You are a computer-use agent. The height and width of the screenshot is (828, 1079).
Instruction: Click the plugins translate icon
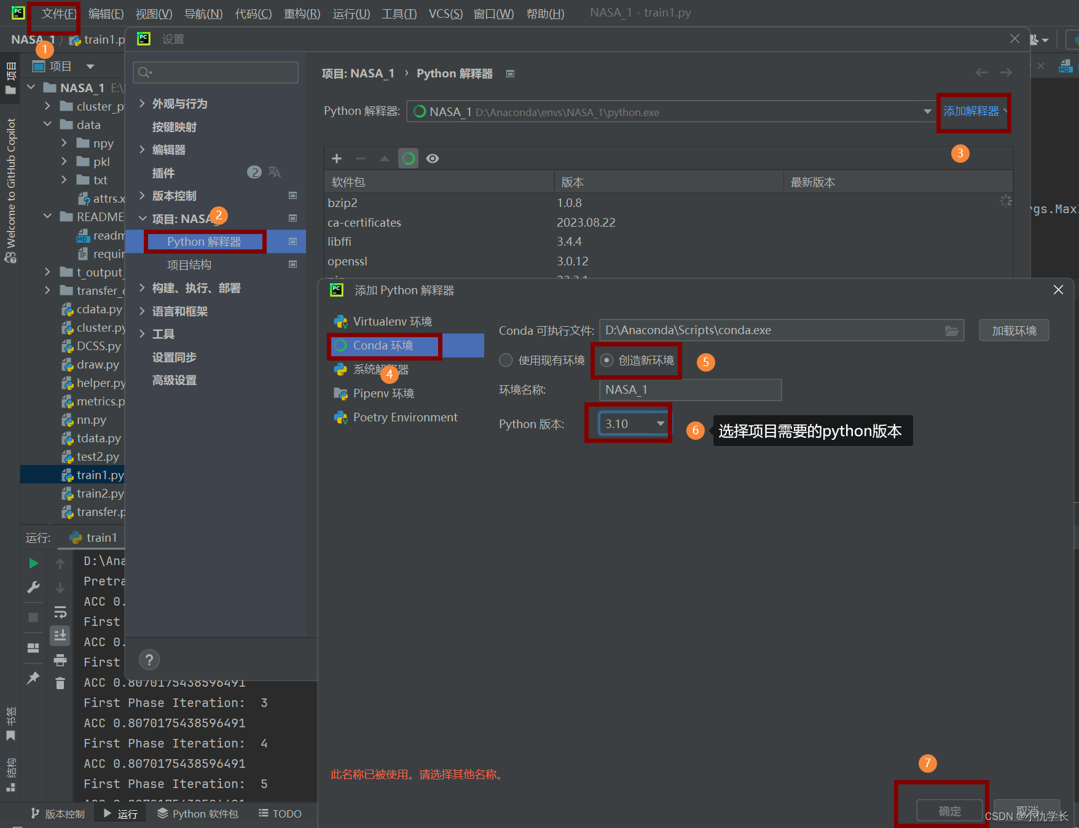pos(275,173)
